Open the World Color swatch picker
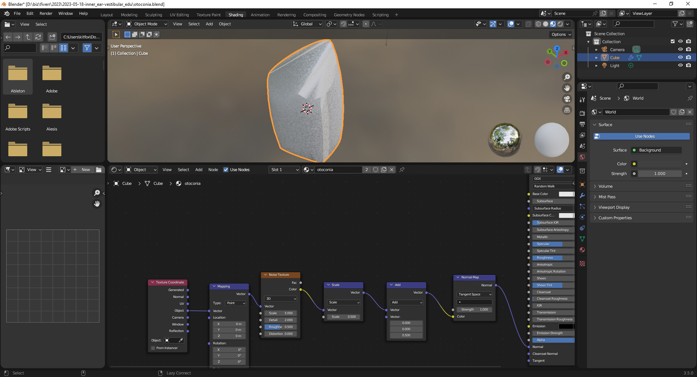 (634, 164)
